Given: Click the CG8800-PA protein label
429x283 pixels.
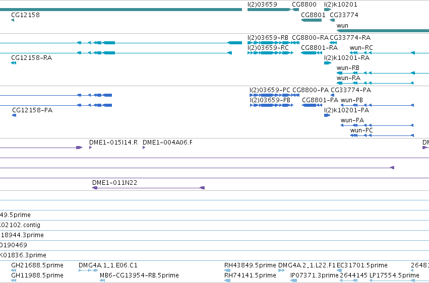Looking at the screenshot, I should [x=310, y=90].
